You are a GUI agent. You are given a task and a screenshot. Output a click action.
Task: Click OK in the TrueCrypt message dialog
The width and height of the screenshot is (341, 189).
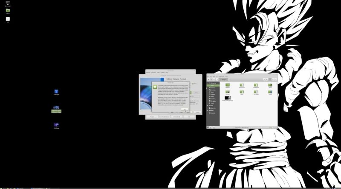pos(185,110)
